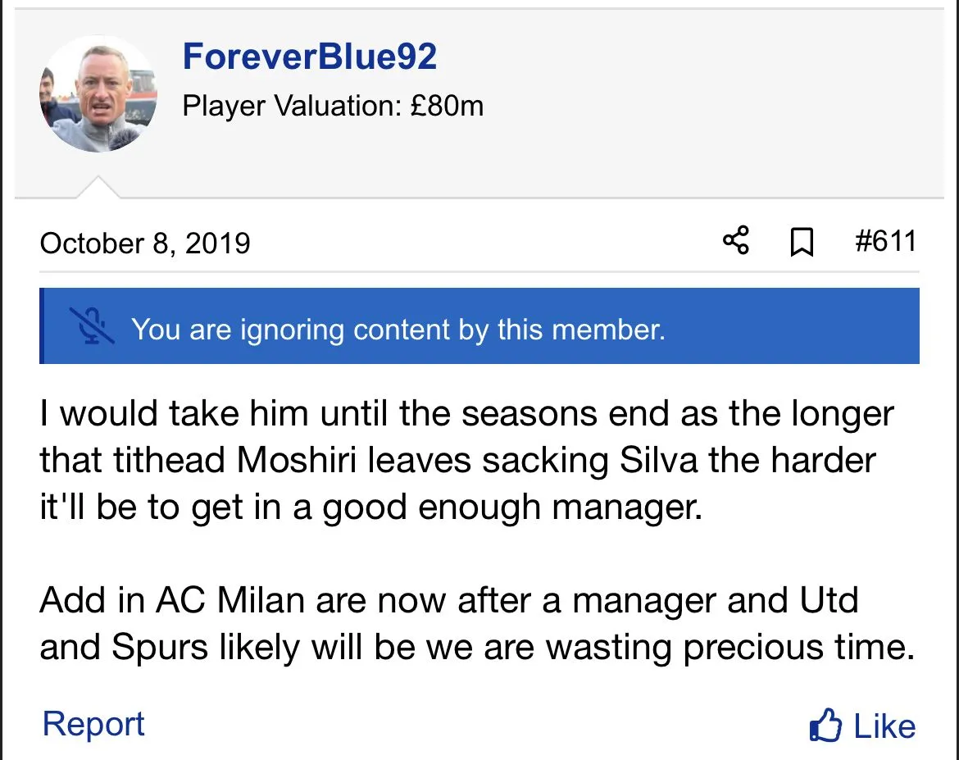Click the thumbs-up icon
Image resolution: width=959 pixels, height=760 pixels.
click(825, 726)
